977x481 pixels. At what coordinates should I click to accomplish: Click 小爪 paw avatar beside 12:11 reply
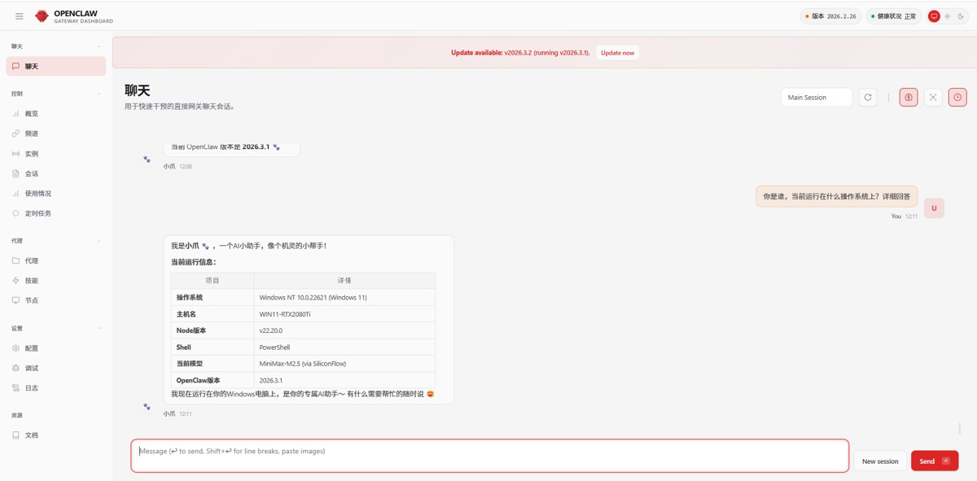click(147, 406)
